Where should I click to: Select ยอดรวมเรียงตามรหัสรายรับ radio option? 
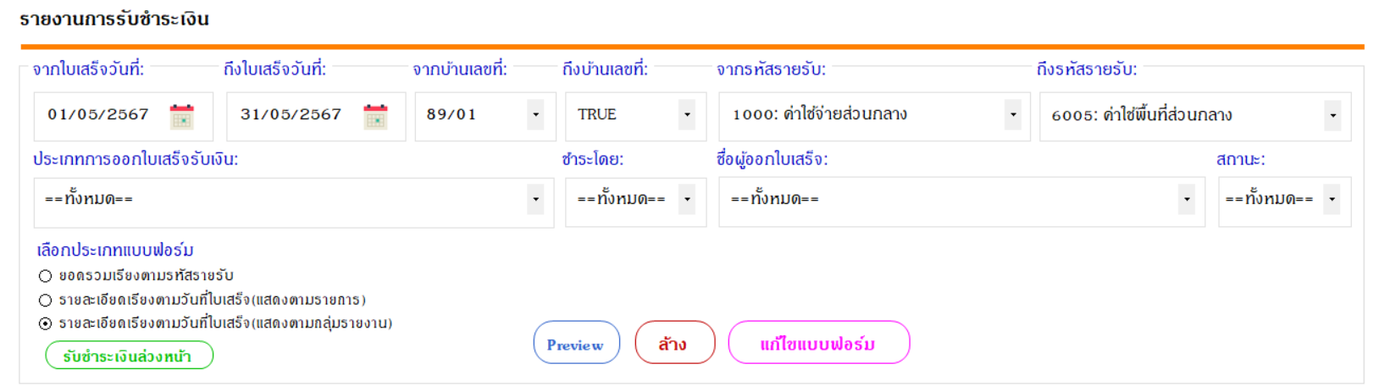(46, 276)
